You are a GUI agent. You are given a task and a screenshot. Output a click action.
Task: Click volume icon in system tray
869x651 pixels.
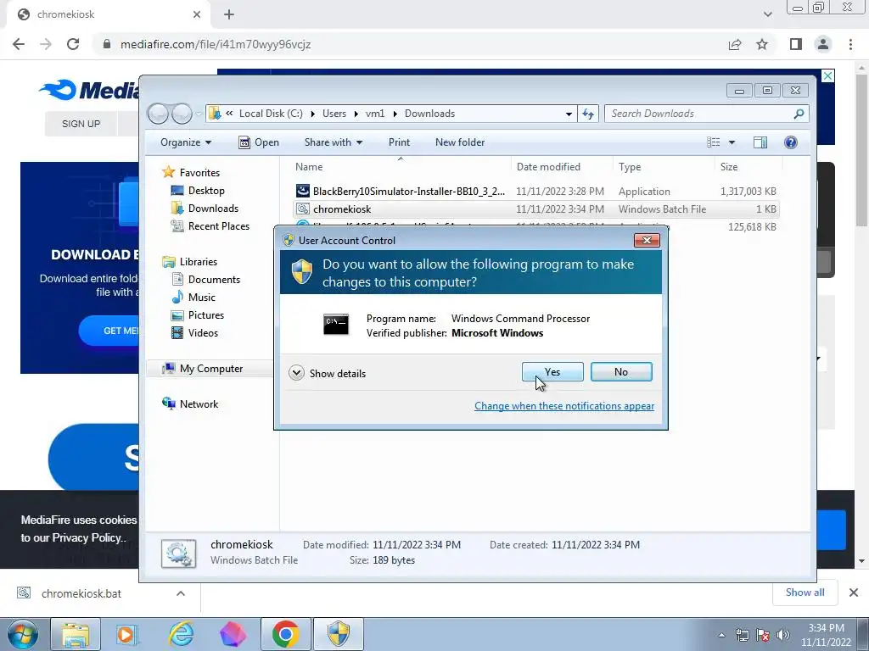pyautogui.click(x=783, y=635)
